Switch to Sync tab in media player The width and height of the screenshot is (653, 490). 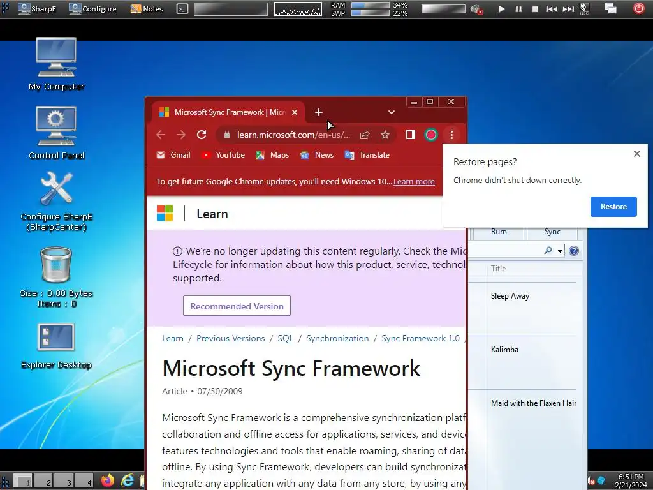pyautogui.click(x=552, y=232)
